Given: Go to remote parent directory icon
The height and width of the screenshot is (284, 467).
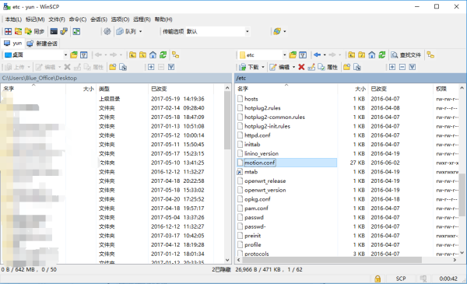Looking at the screenshot, I should 352,54.
